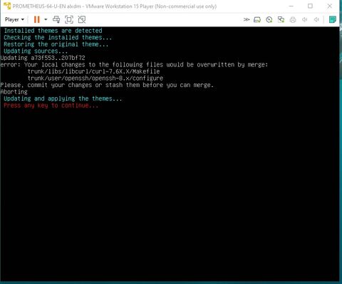Image resolution: width=342 pixels, height=284 pixels.
Task: Click the openssh configure path line
Action: pyautogui.click(x=95, y=78)
